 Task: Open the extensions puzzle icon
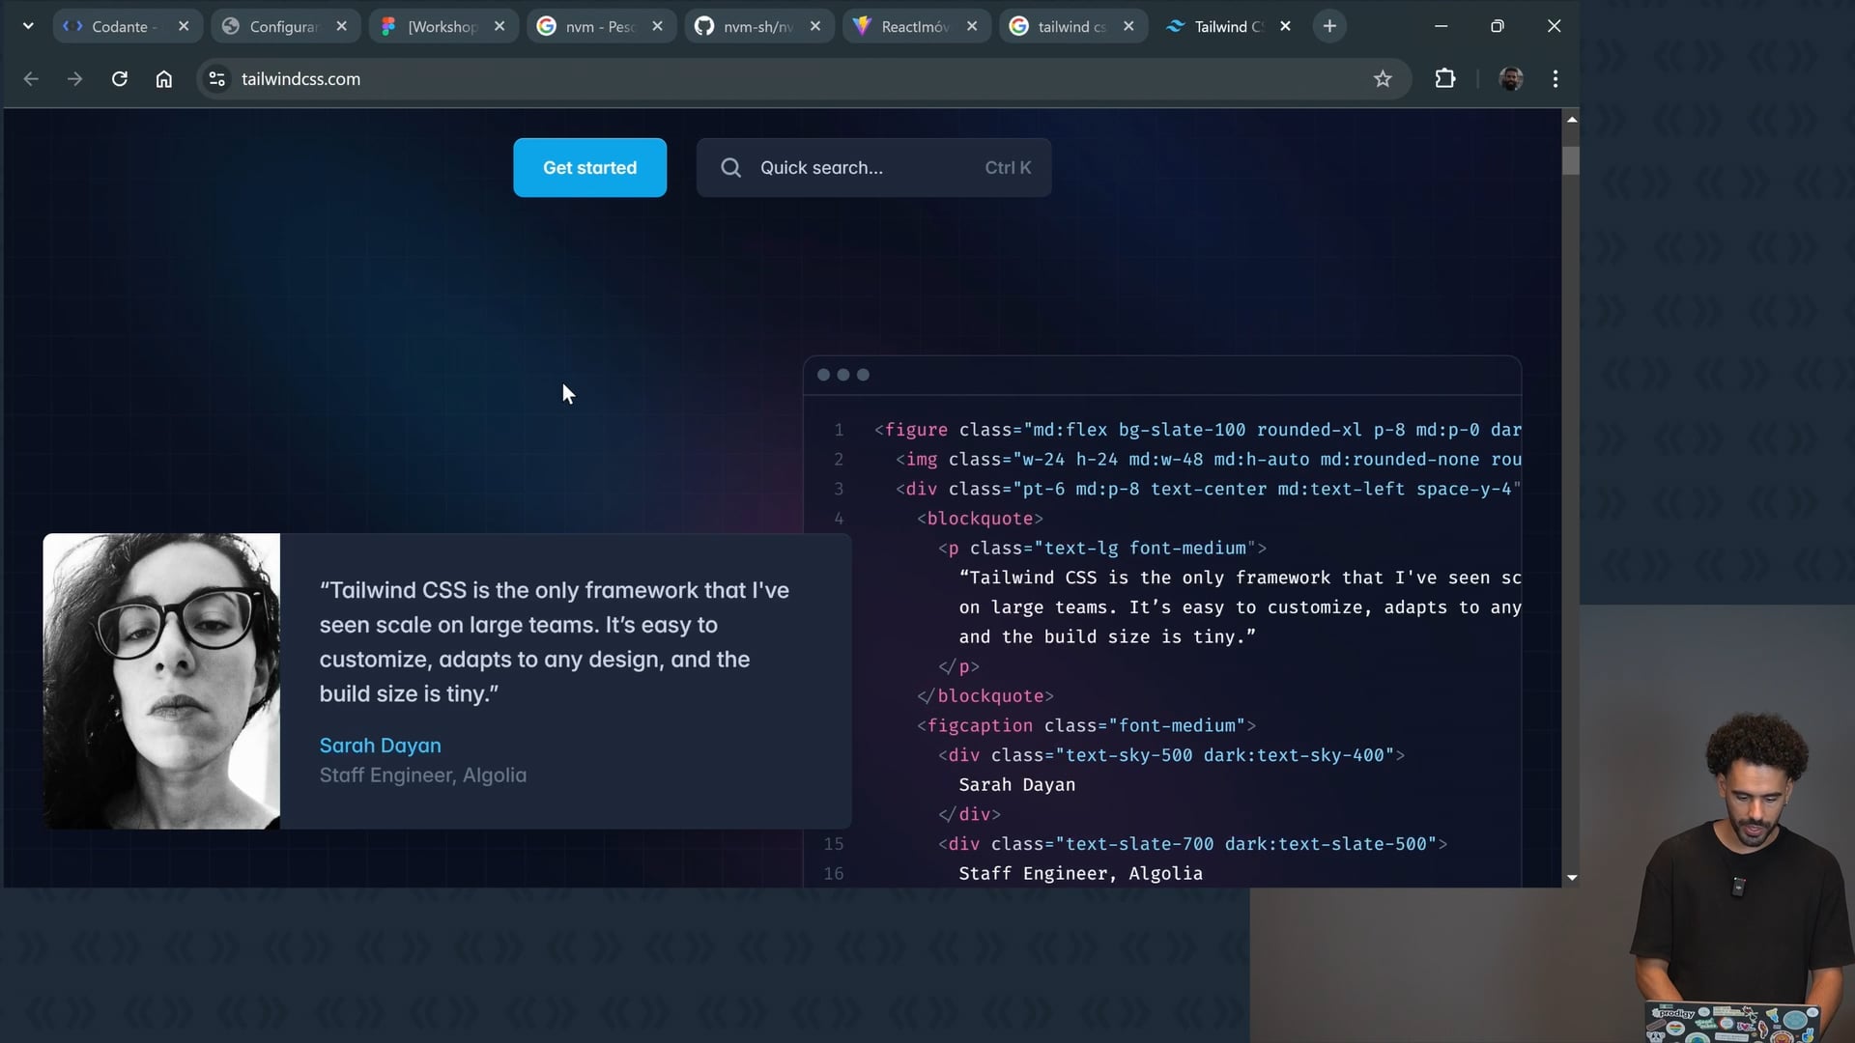(1444, 79)
